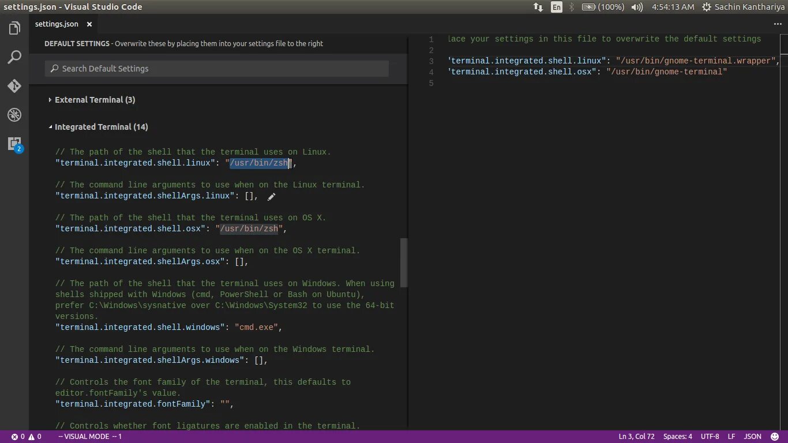
Task: Change indentation via Spaces: 4
Action: (x=678, y=437)
